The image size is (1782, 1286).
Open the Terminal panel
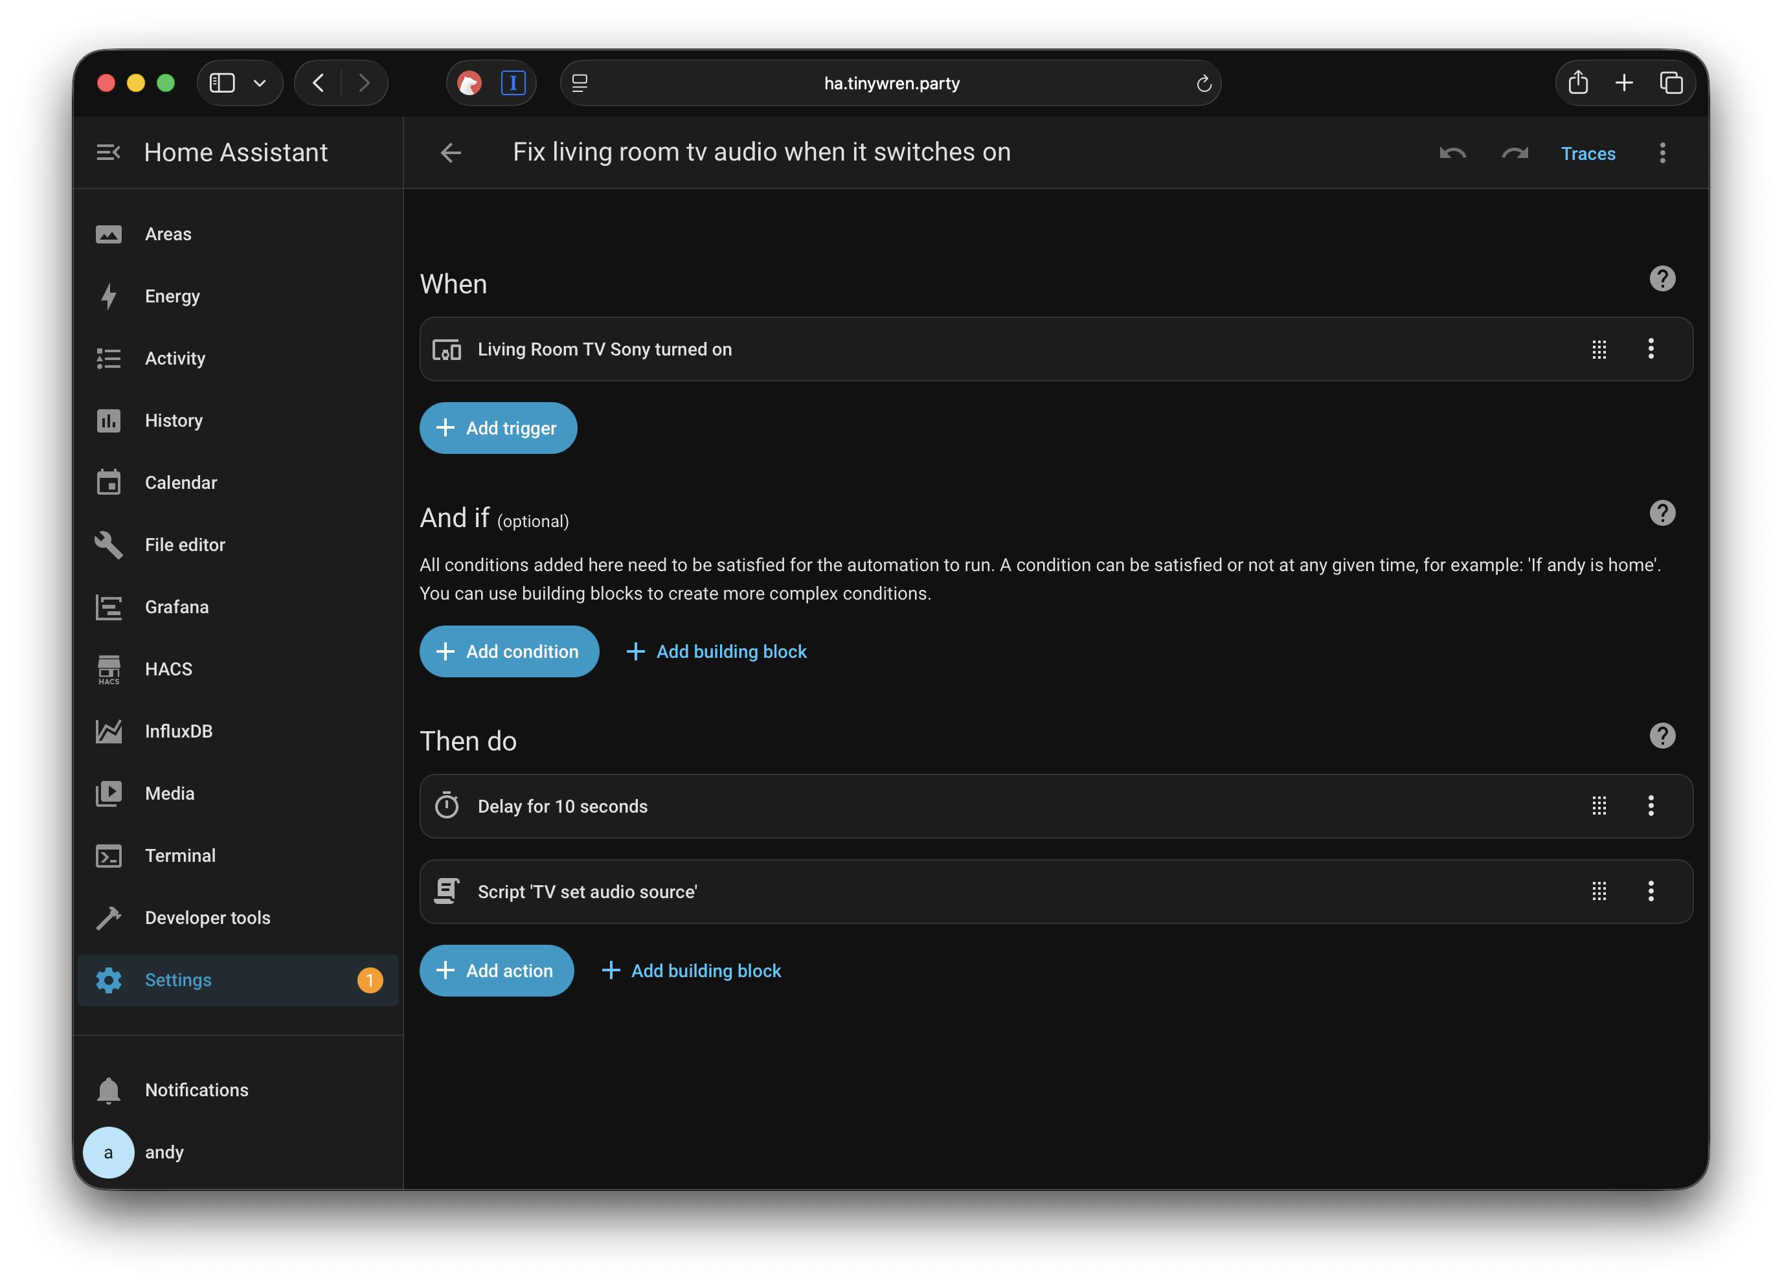click(180, 855)
